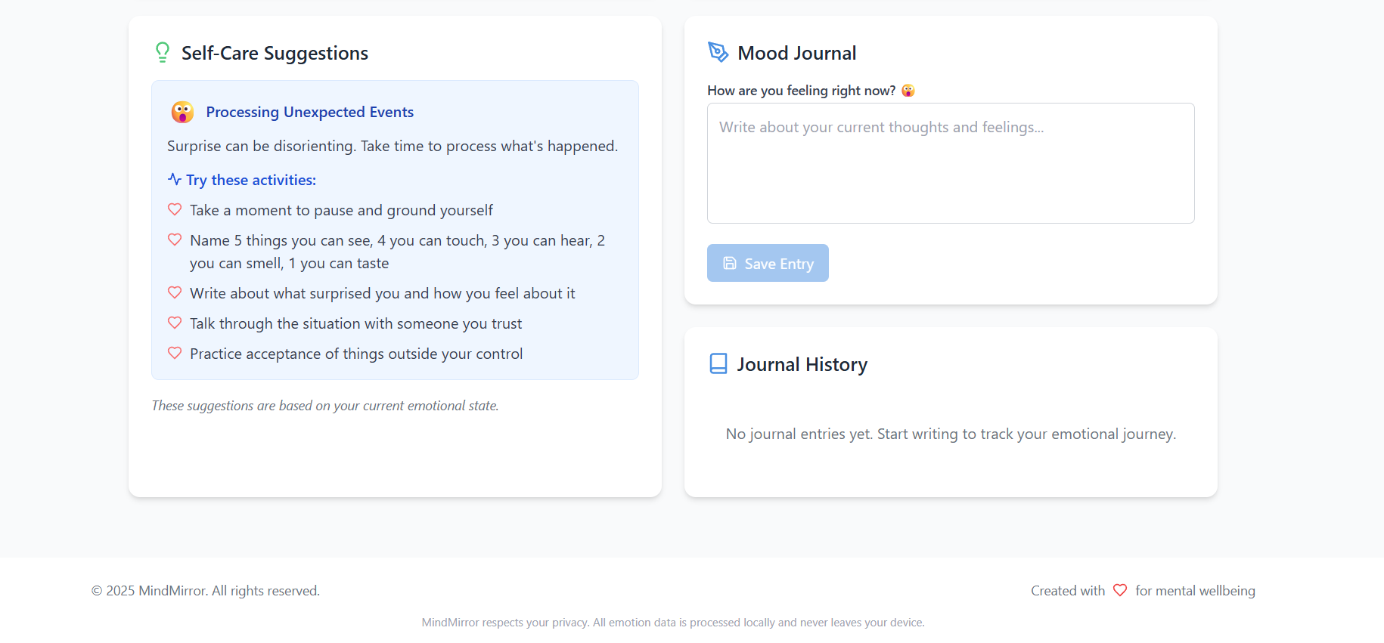Click the heart beside Name 5 things you can see
This screenshot has width=1384, height=643.
pyautogui.click(x=175, y=240)
